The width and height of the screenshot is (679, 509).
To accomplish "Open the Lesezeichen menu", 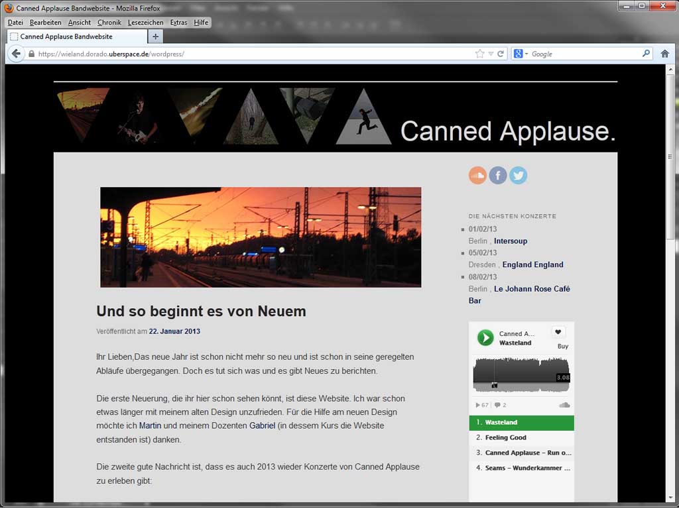I will click(x=145, y=23).
